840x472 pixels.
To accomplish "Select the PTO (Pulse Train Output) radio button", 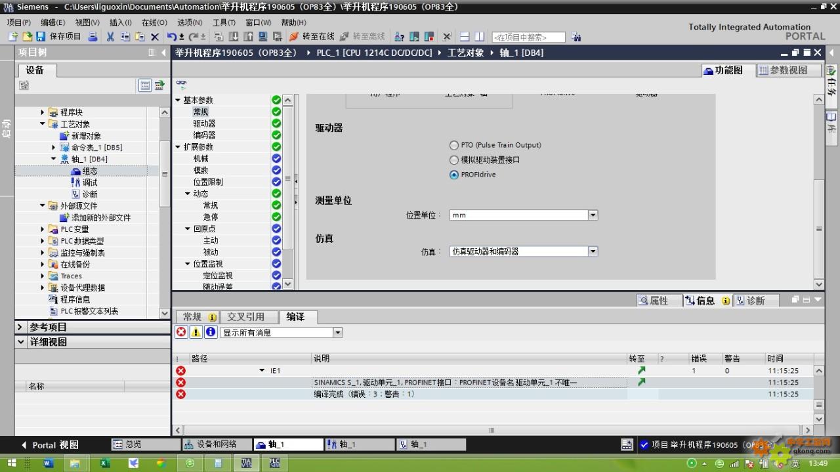I will (454, 145).
